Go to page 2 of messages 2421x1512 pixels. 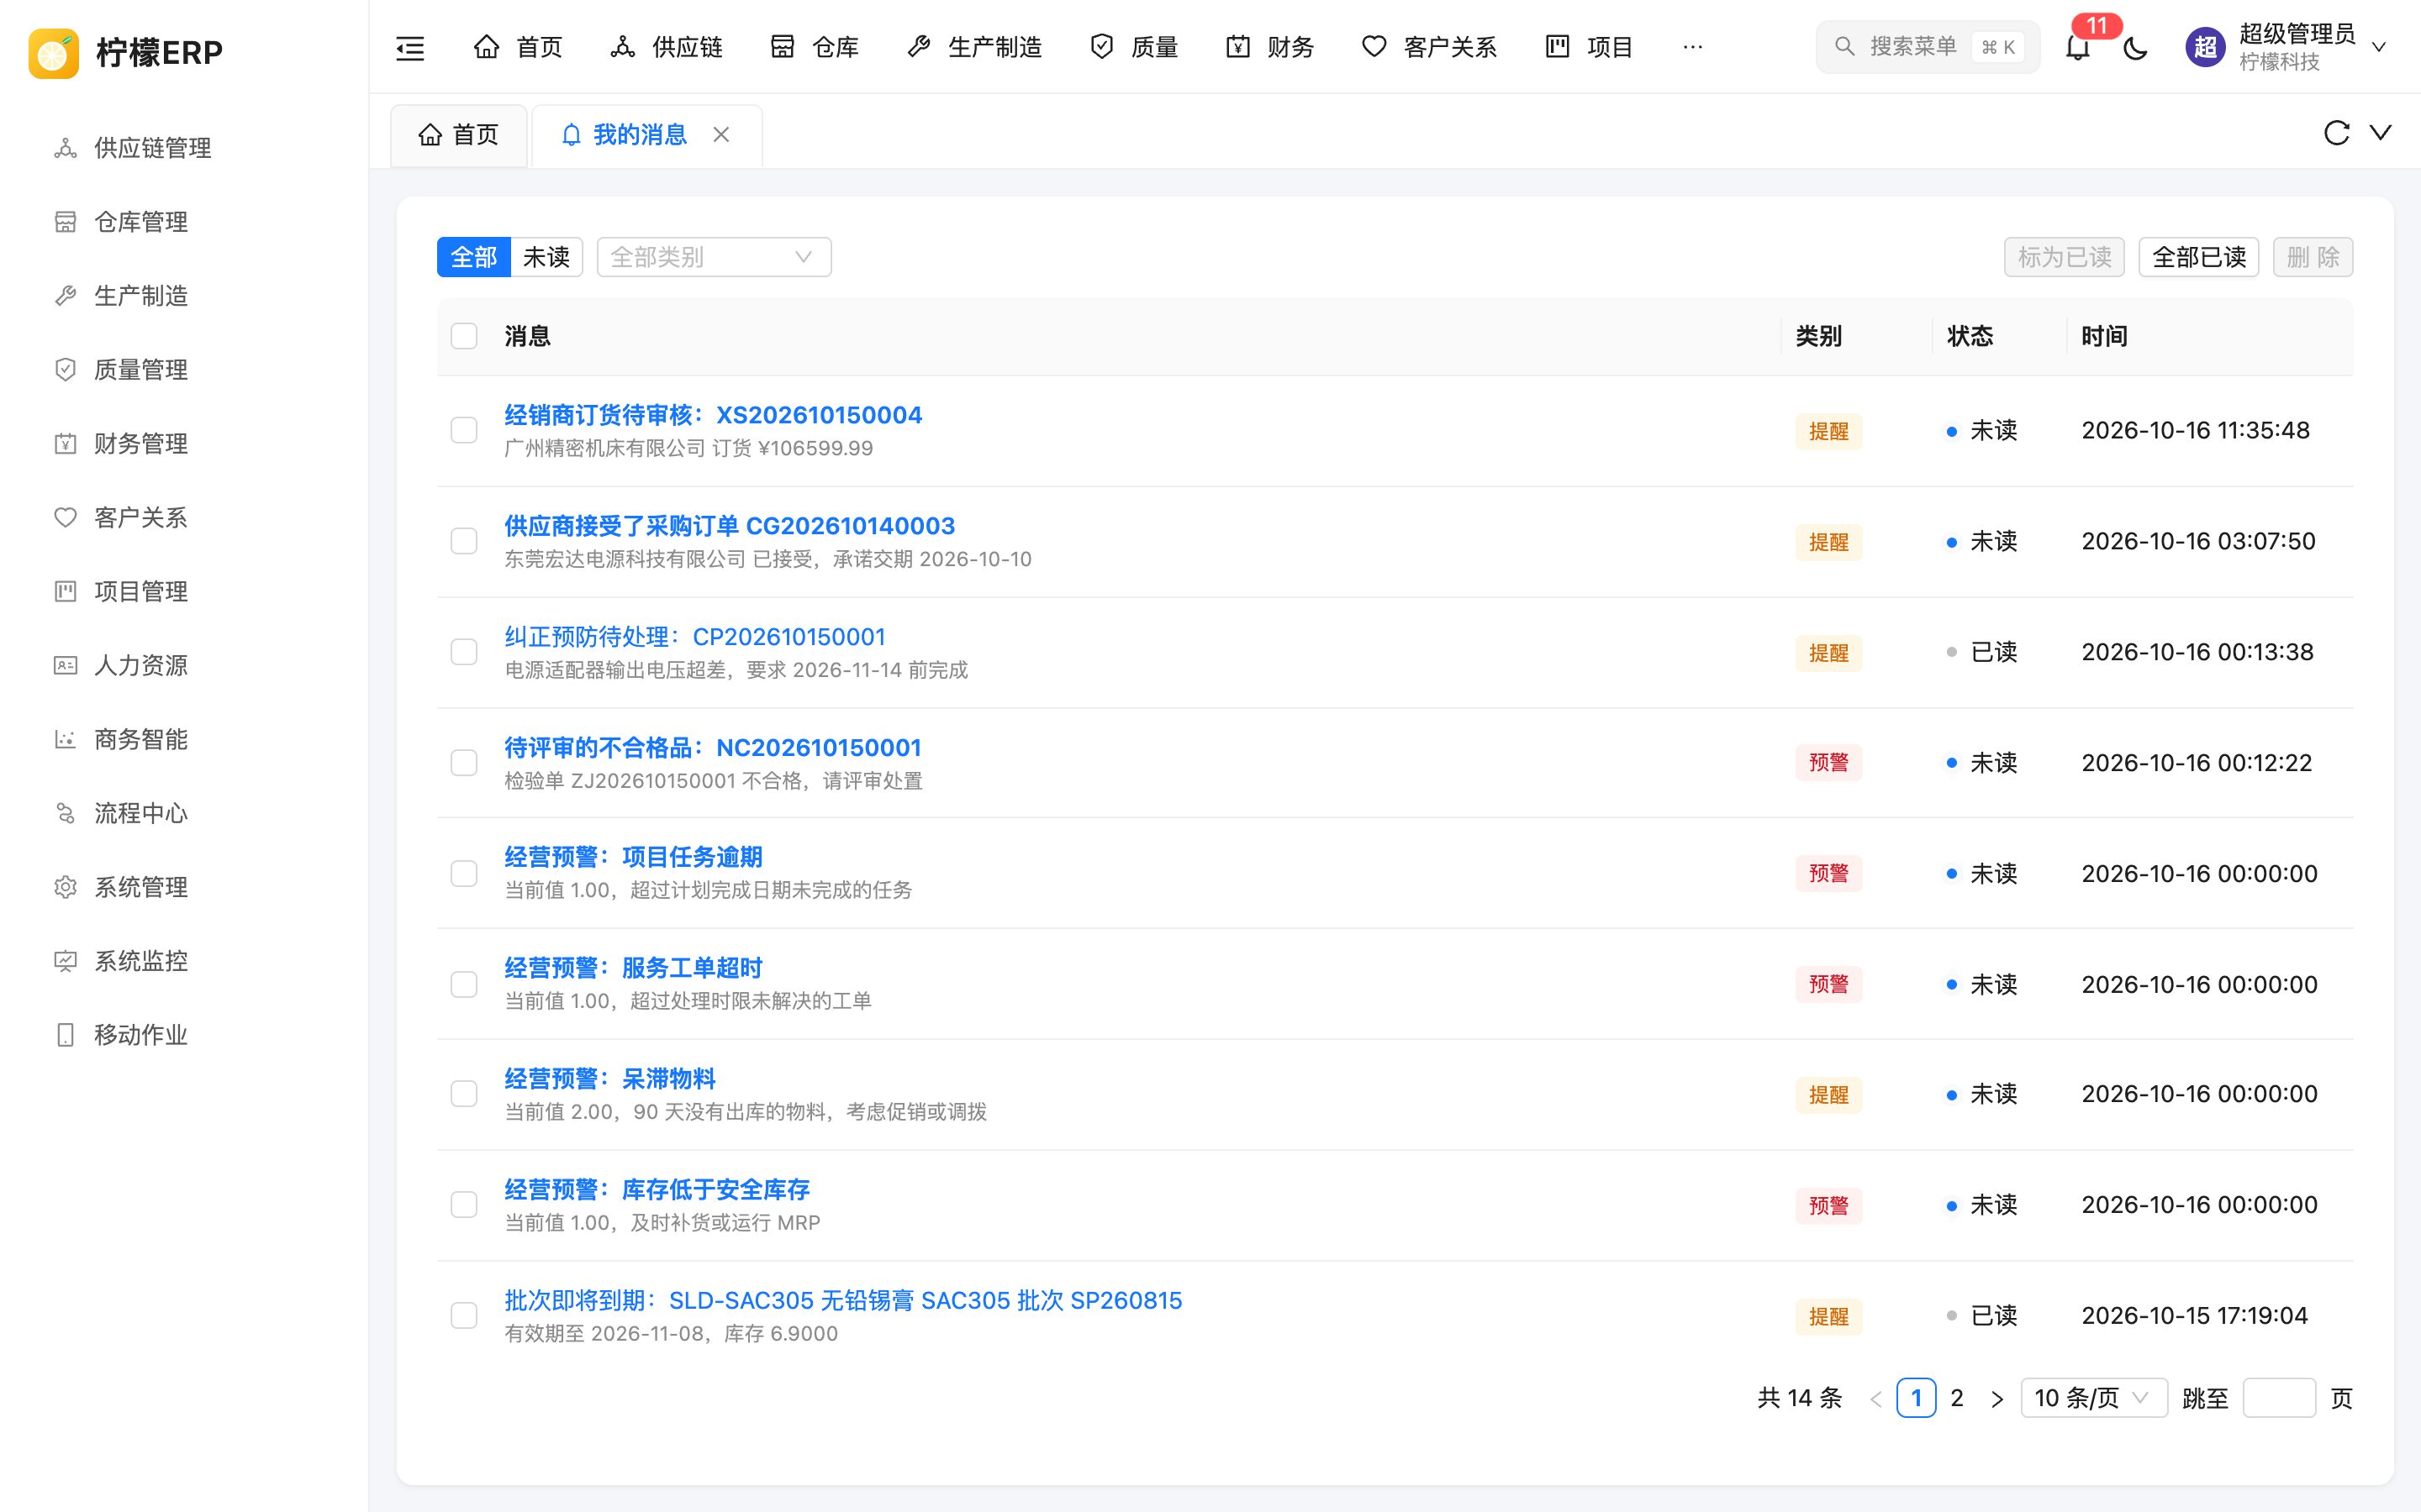tap(1957, 1398)
